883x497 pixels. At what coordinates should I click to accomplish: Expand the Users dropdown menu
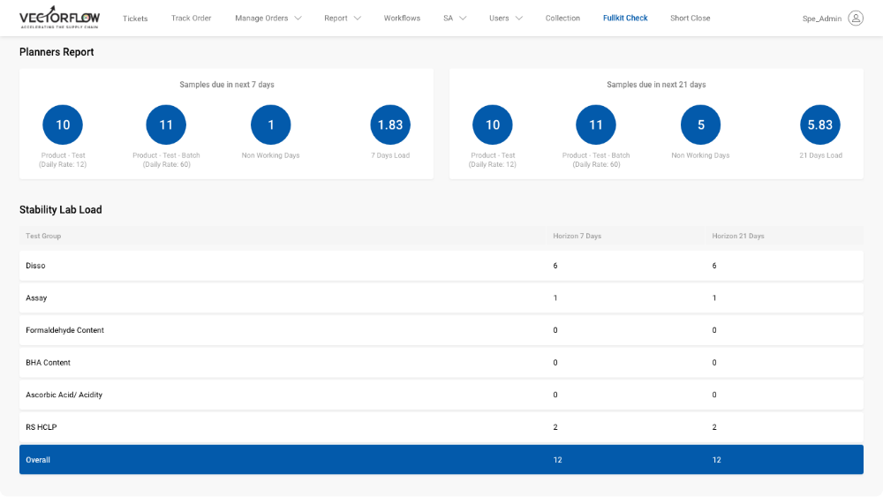pos(506,19)
